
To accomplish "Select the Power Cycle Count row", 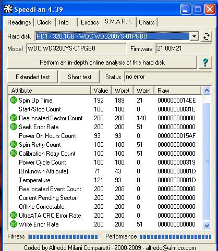I will pos(105,162).
